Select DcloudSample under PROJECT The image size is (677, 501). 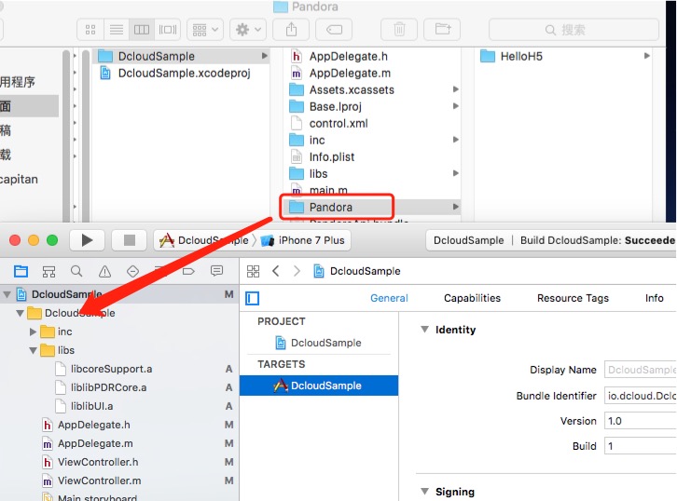pos(319,343)
